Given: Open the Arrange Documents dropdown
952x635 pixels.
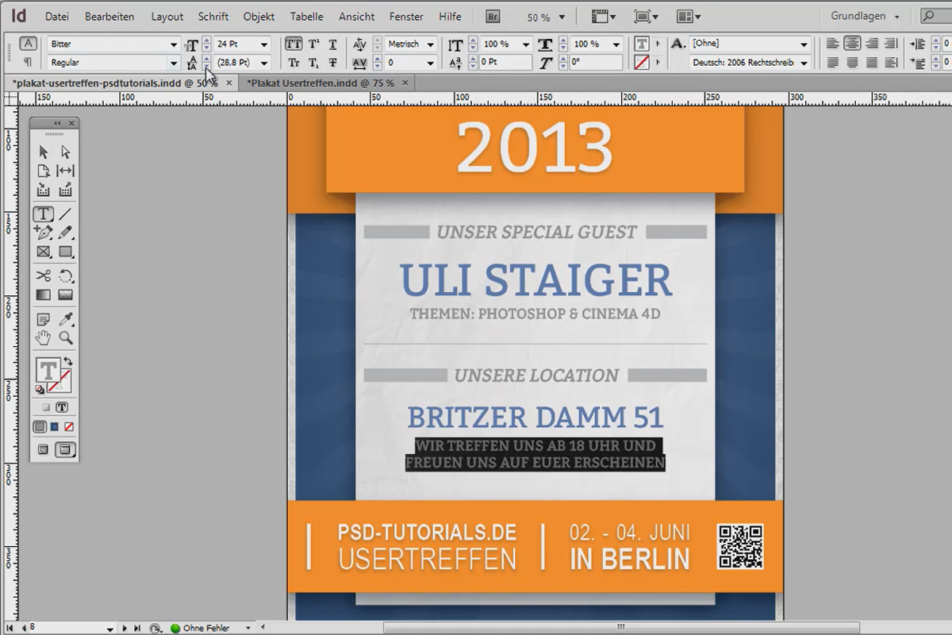Looking at the screenshot, I should [689, 16].
